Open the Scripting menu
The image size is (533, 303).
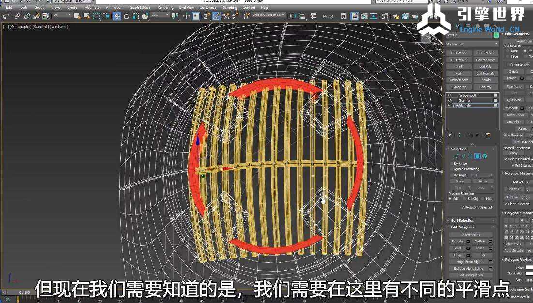coord(230,7)
